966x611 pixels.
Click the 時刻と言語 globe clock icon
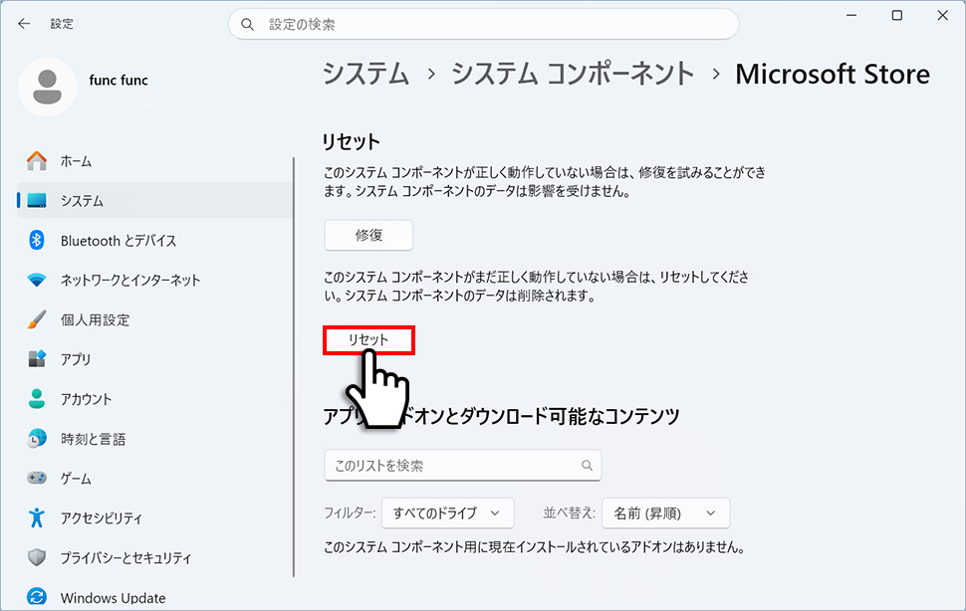pos(37,438)
